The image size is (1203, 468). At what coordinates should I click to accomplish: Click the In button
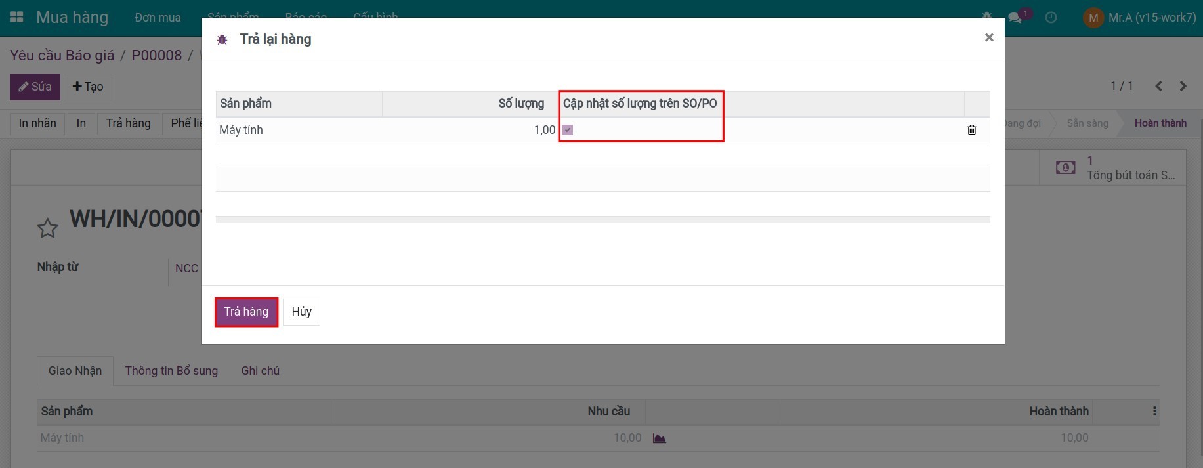pyautogui.click(x=81, y=123)
